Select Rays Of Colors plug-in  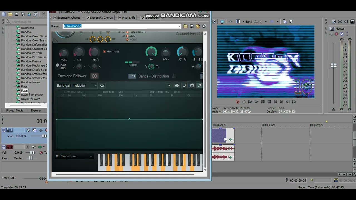click(x=31, y=99)
